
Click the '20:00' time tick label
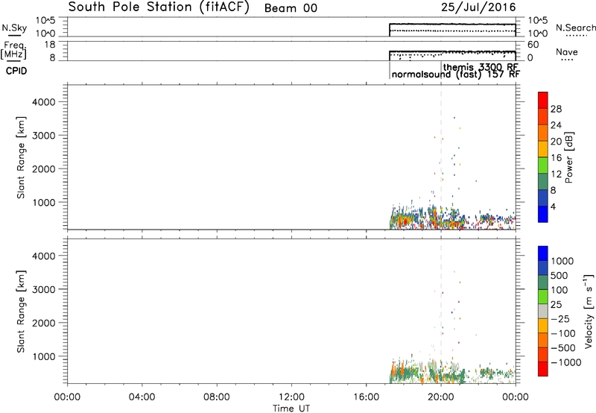441,397
